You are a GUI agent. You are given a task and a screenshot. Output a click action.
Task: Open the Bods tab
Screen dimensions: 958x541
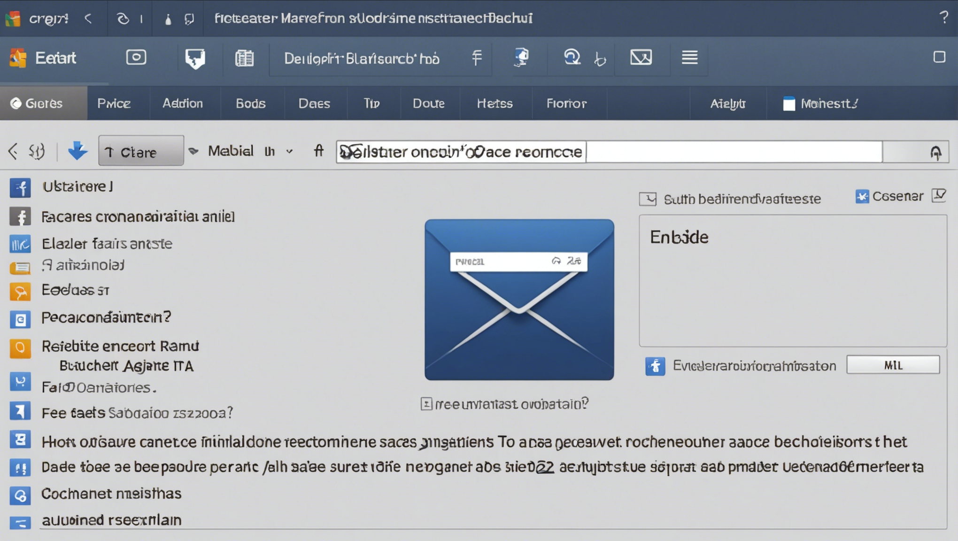tap(251, 103)
